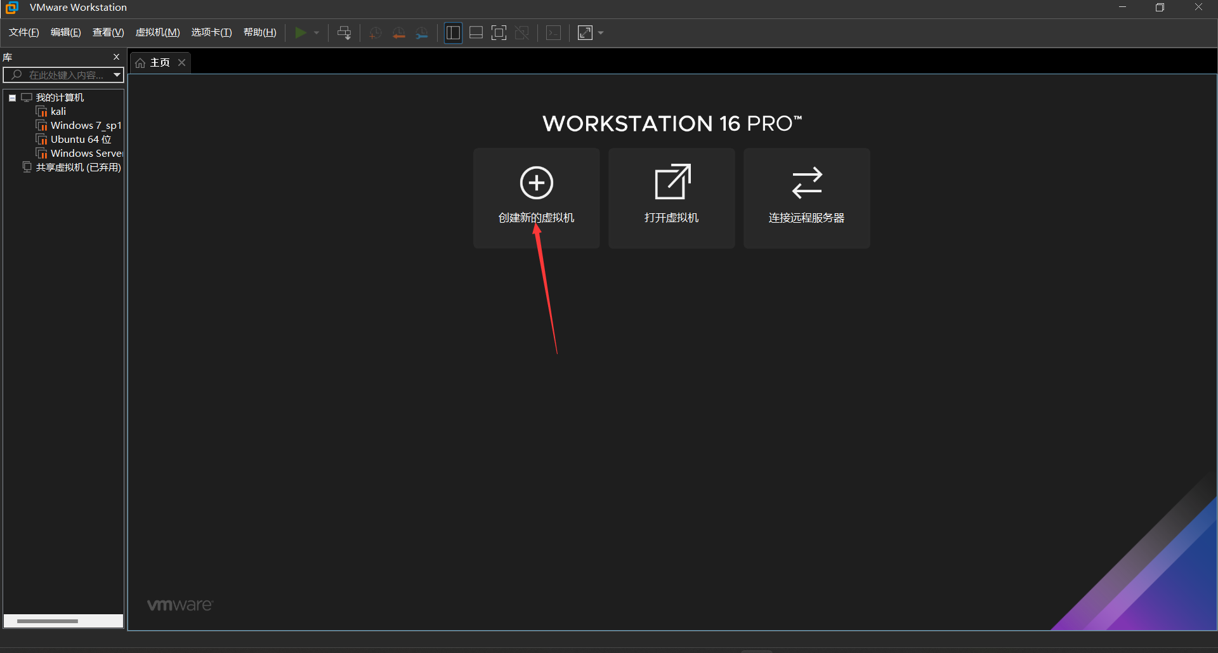Click 连接远程服务器 button
The width and height of the screenshot is (1218, 653).
(807, 198)
